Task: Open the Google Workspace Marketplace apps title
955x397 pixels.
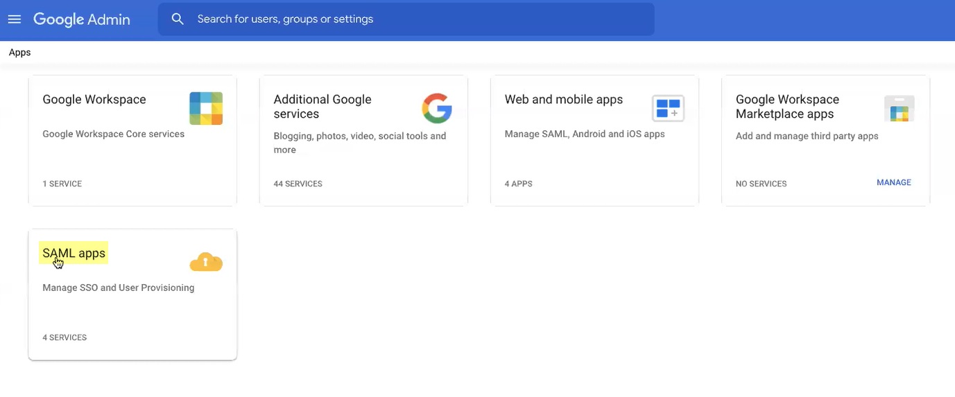Action: (x=787, y=107)
